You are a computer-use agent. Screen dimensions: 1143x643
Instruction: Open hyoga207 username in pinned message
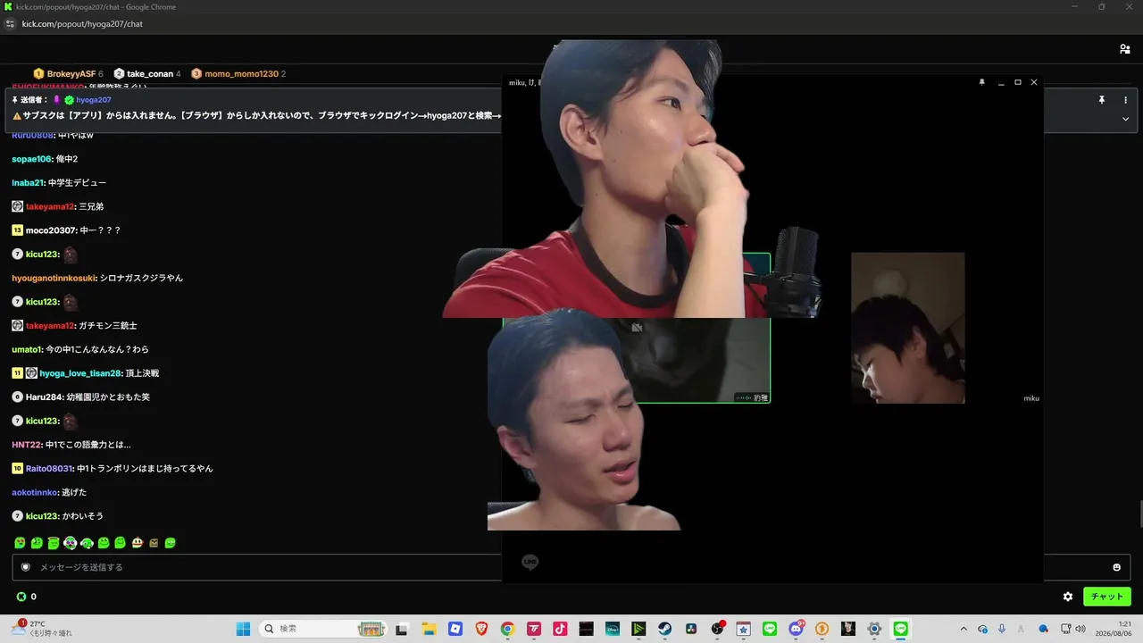coord(94,100)
